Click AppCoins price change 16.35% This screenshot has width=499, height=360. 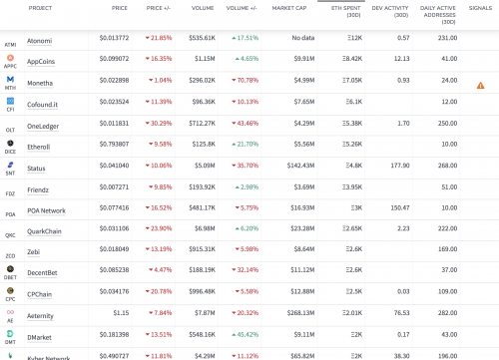click(159, 59)
